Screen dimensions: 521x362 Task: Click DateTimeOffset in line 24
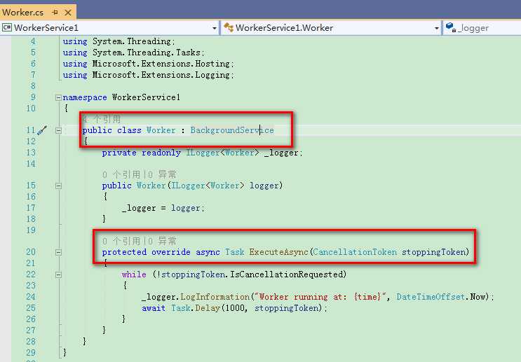431,297
